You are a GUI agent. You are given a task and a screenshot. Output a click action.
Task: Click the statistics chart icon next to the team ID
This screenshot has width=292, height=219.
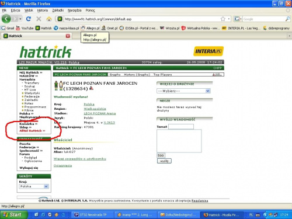point(91,88)
